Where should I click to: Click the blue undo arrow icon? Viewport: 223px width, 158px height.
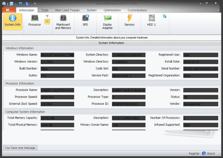(x=20, y=4)
